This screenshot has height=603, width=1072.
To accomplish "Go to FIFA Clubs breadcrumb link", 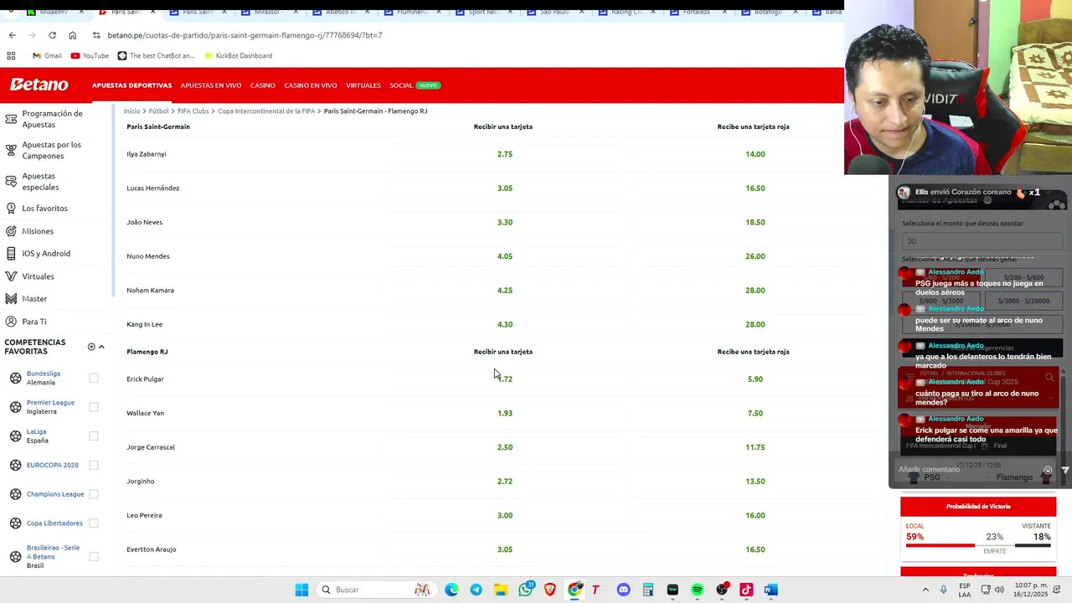I will (x=193, y=111).
